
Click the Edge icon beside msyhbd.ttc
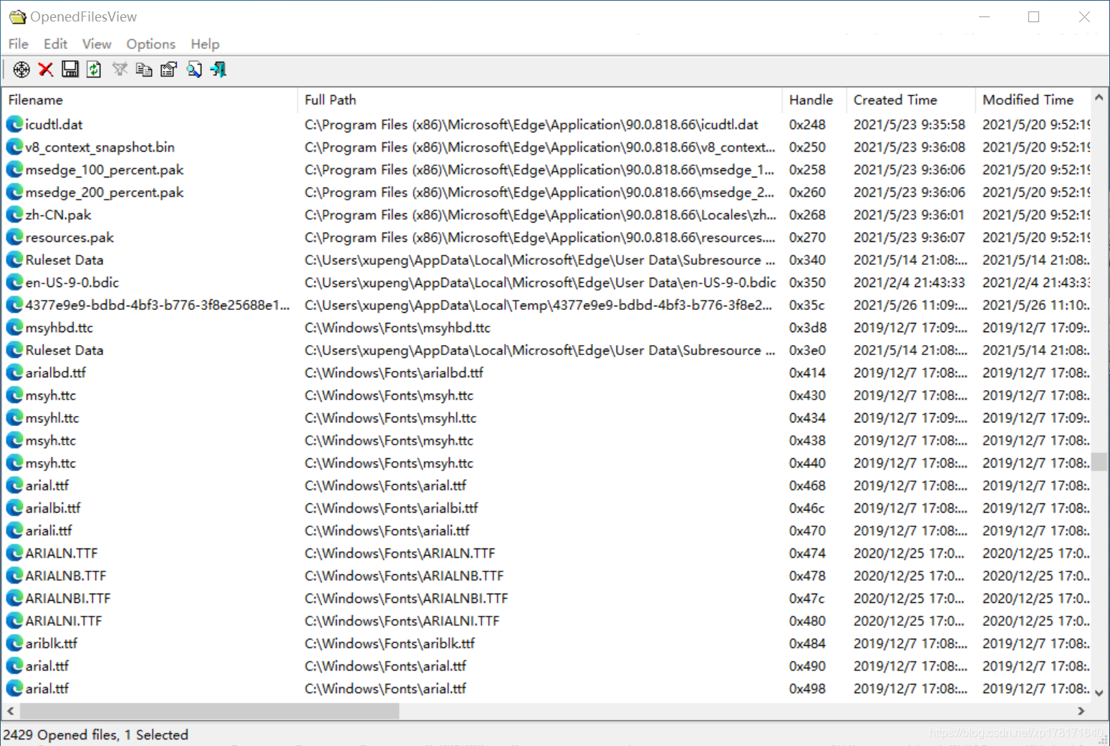click(x=14, y=327)
